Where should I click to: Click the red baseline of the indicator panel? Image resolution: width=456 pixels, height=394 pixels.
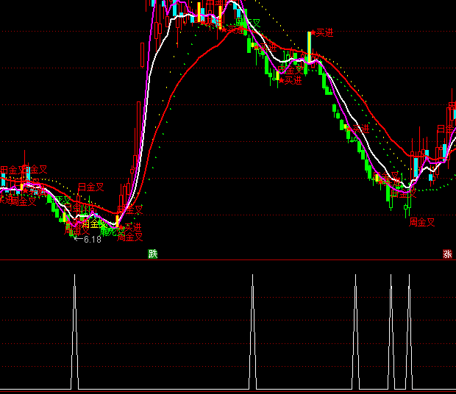pos(228,390)
